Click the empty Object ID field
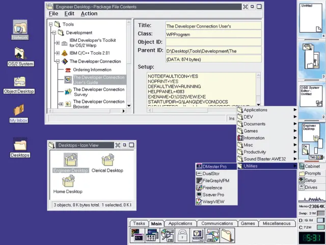The width and height of the screenshot is (326, 245). point(213,42)
